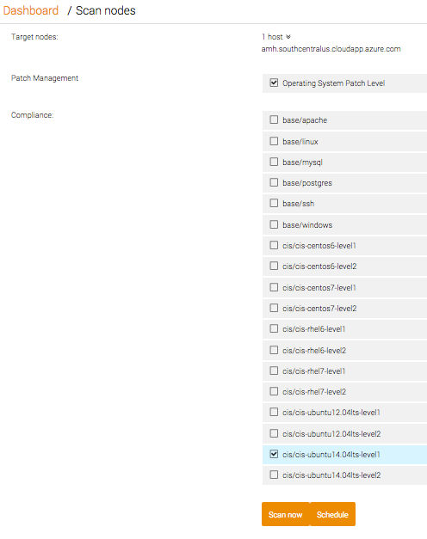Viewport: 427px width, 539px height.
Task: Check cis/cis-ubuntu14.04lts-level2 checkbox
Action: coord(274,475)
